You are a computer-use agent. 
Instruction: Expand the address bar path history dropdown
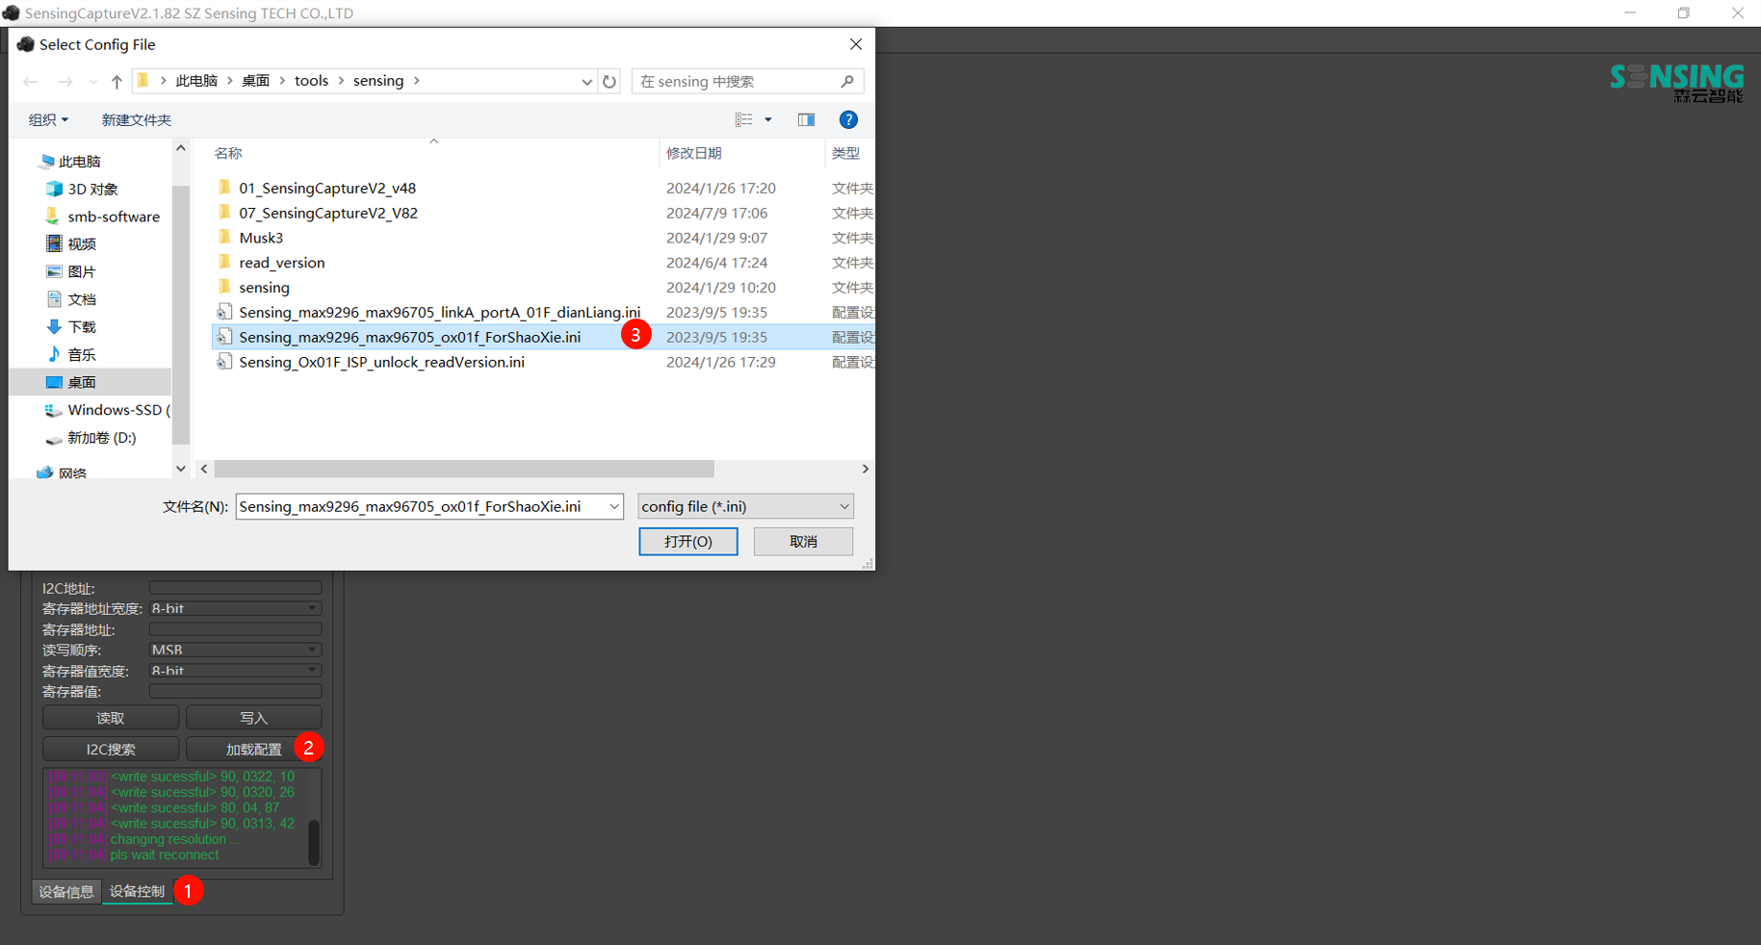pyautogui.click(x=586, y=82)
